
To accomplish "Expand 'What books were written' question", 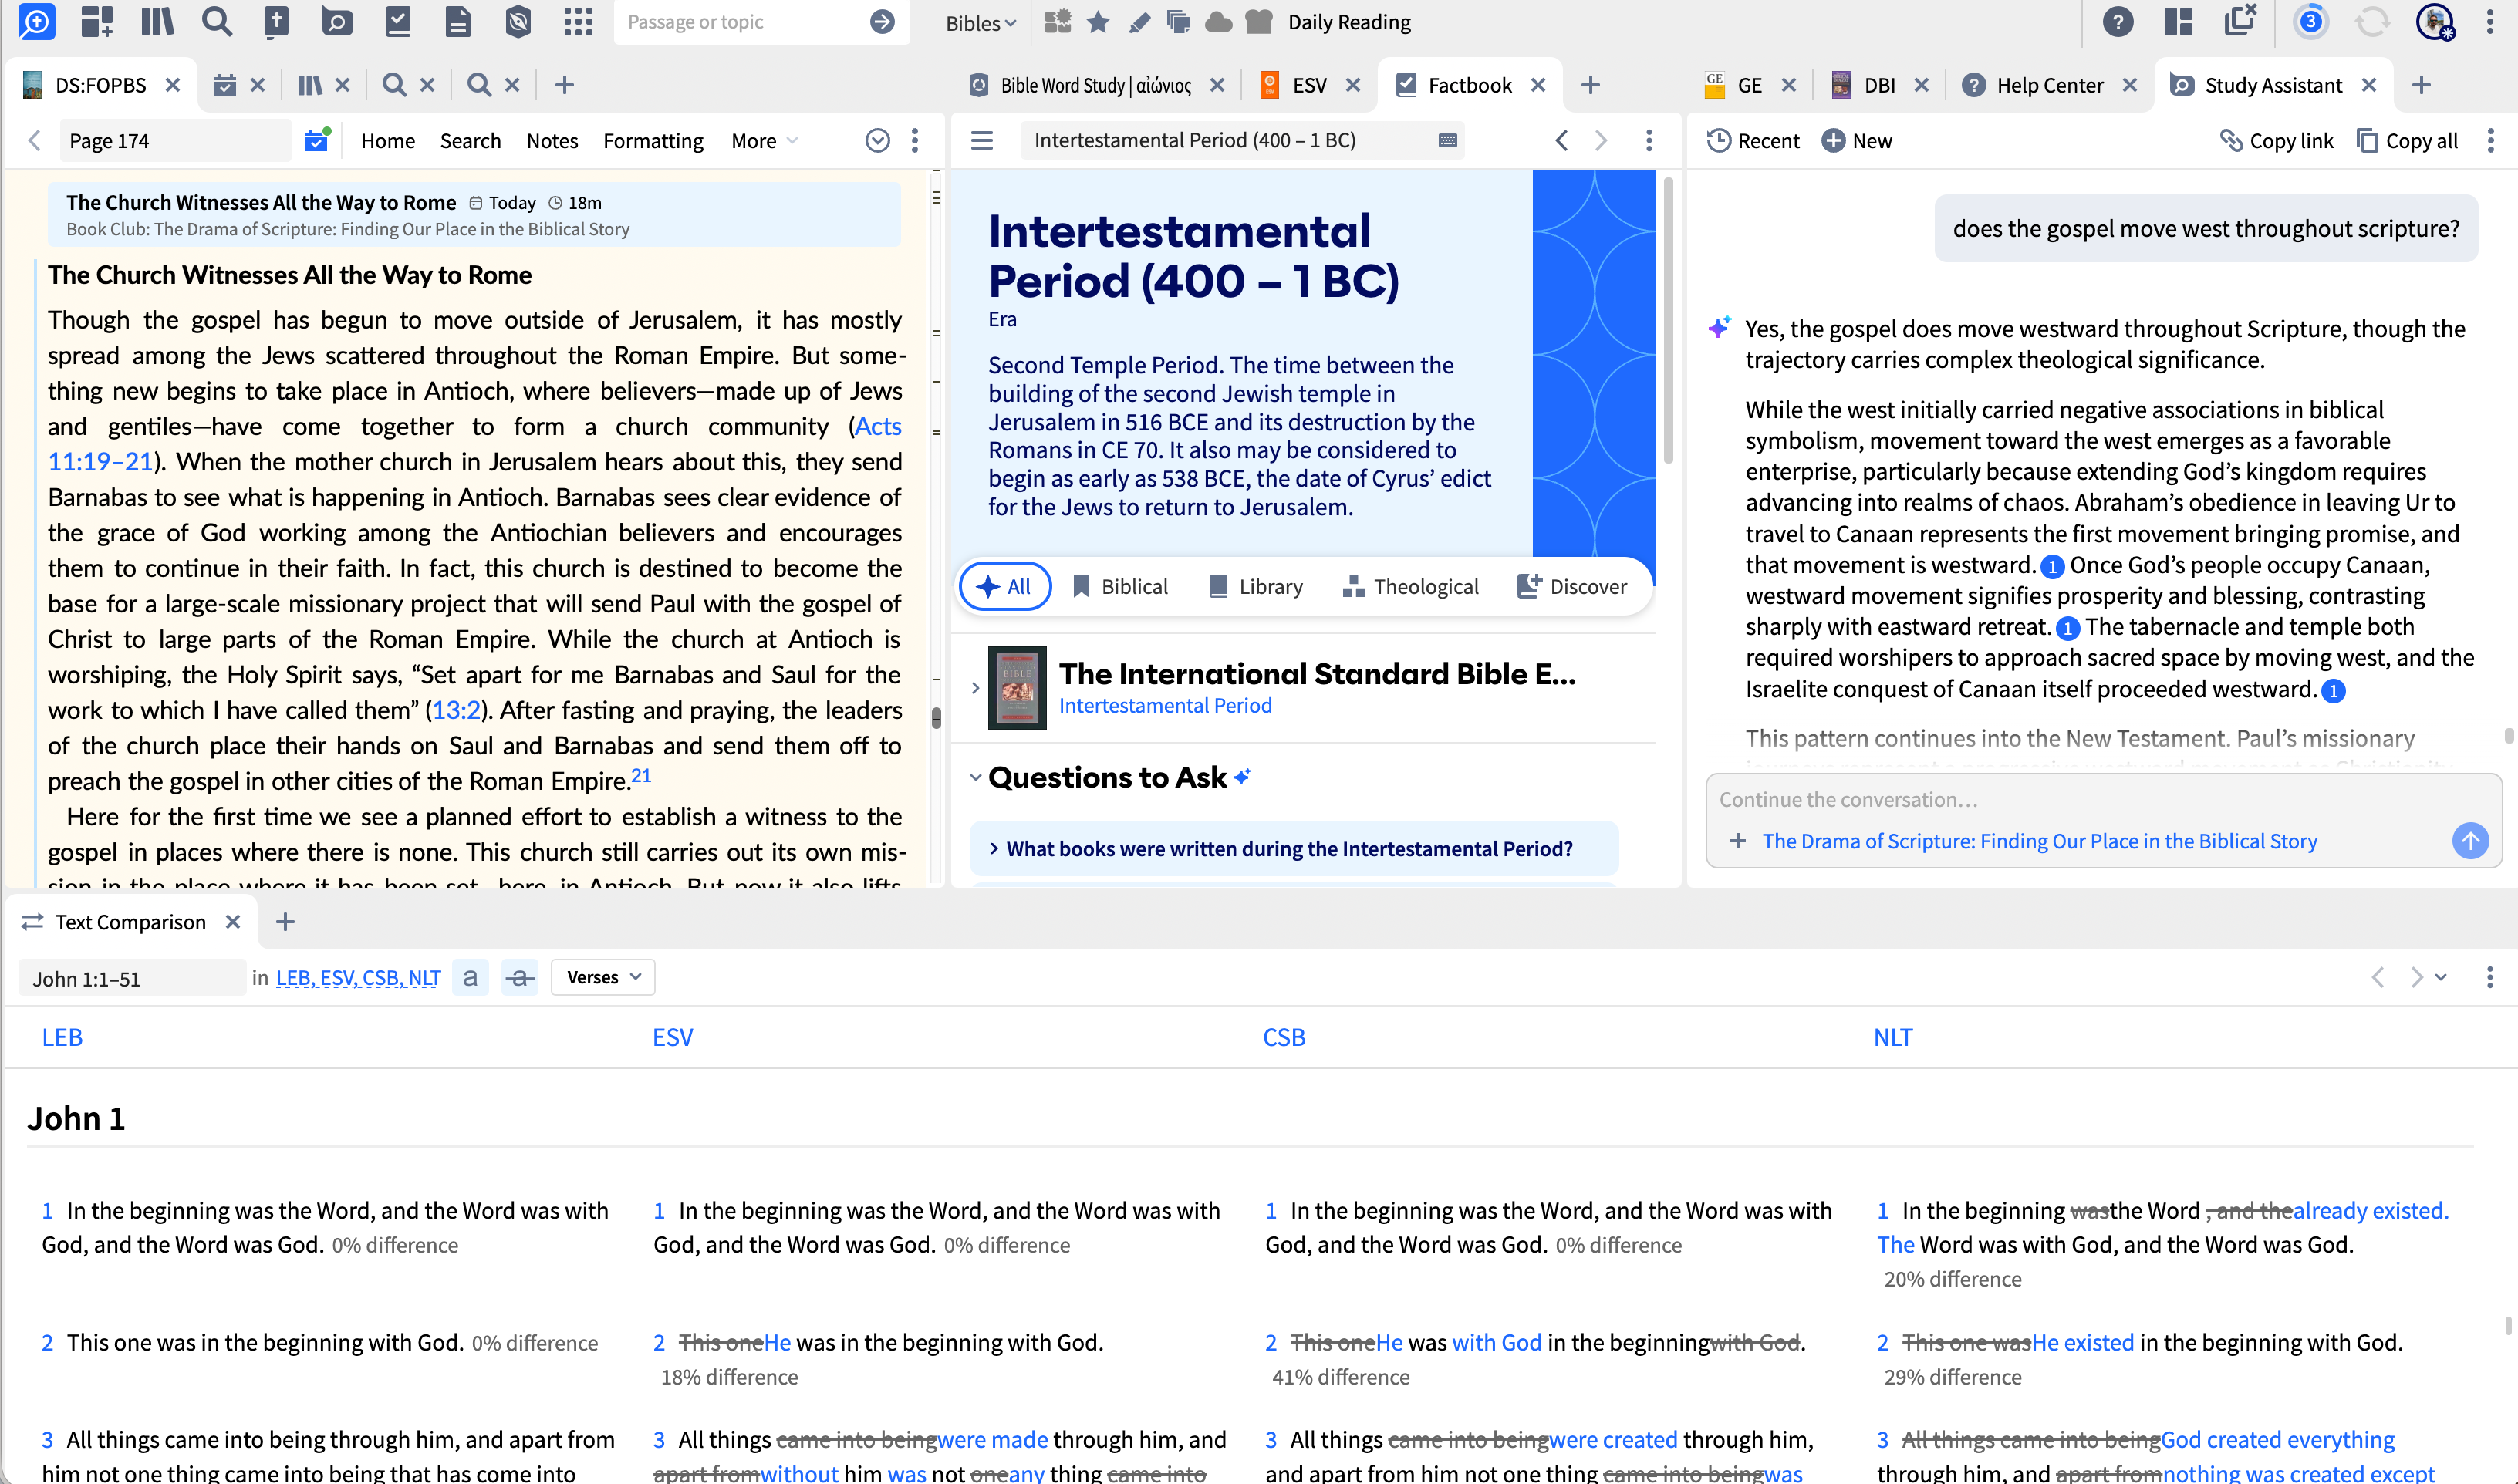I will pos(1293,848).
